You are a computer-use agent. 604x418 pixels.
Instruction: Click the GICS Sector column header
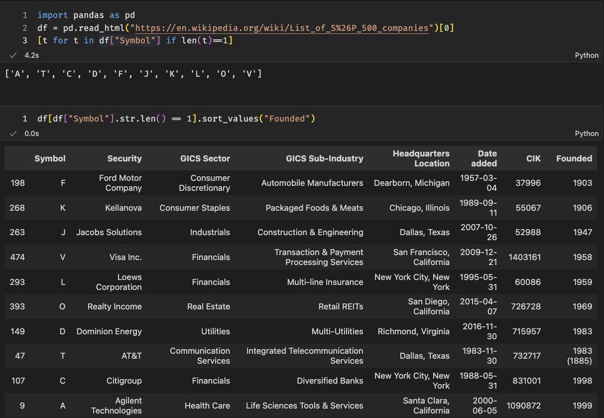click(x=205, y=158)
